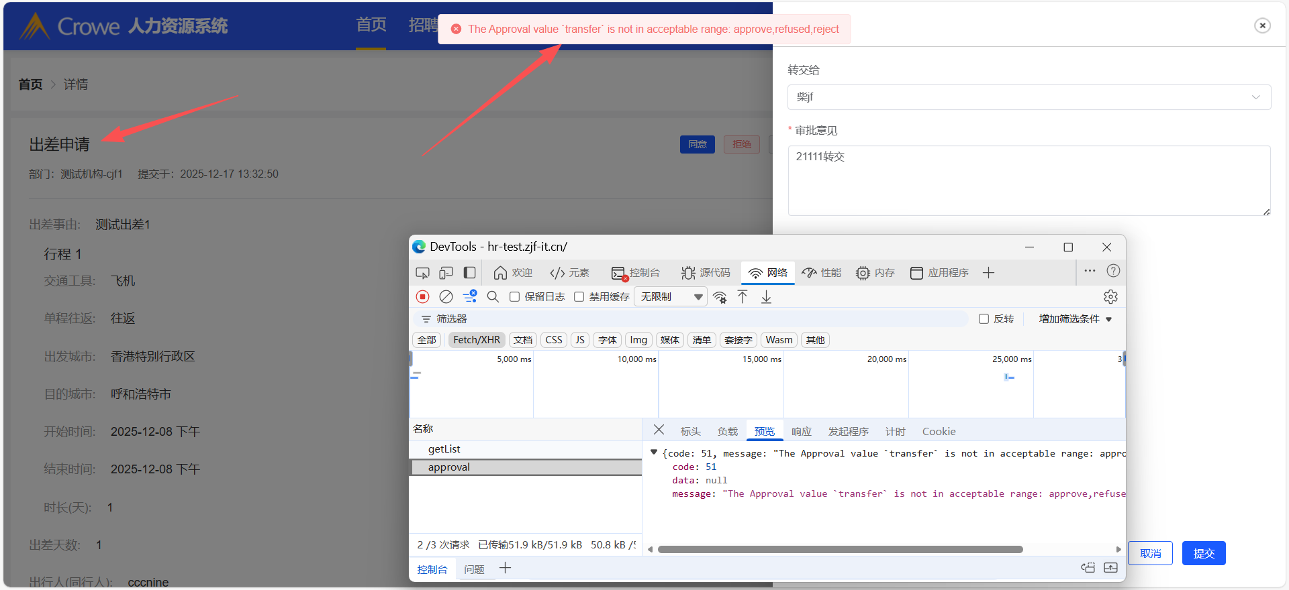Screen dimensions: 1289x590
Task: Check the invert (反转) filter checkbox
Action: point(984,319)
